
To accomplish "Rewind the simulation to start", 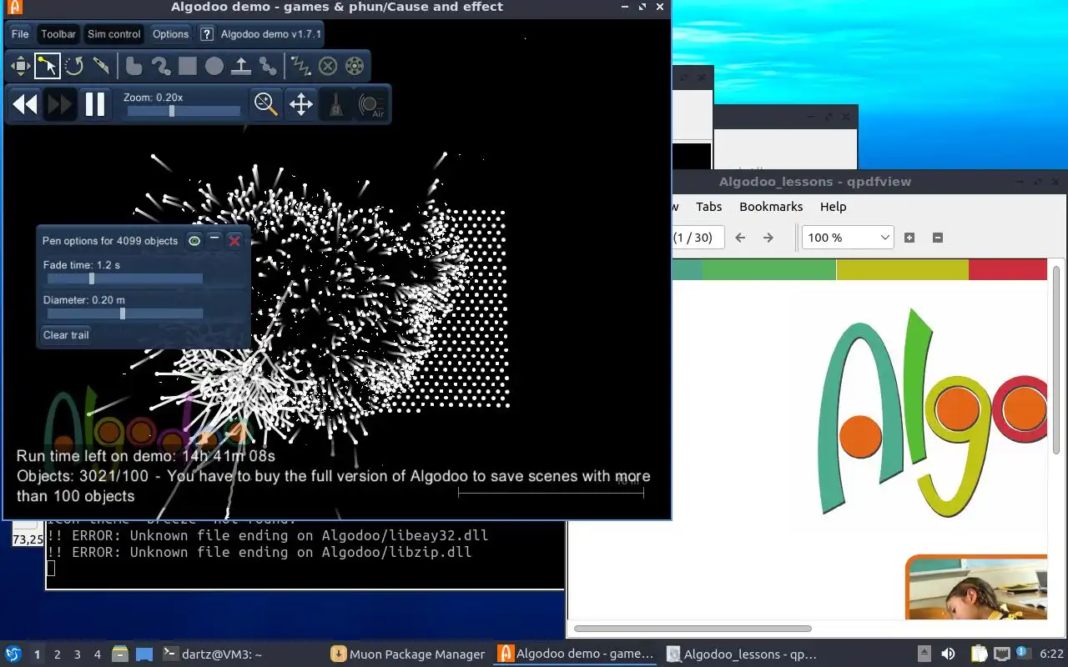I will [x=25, y=104].
